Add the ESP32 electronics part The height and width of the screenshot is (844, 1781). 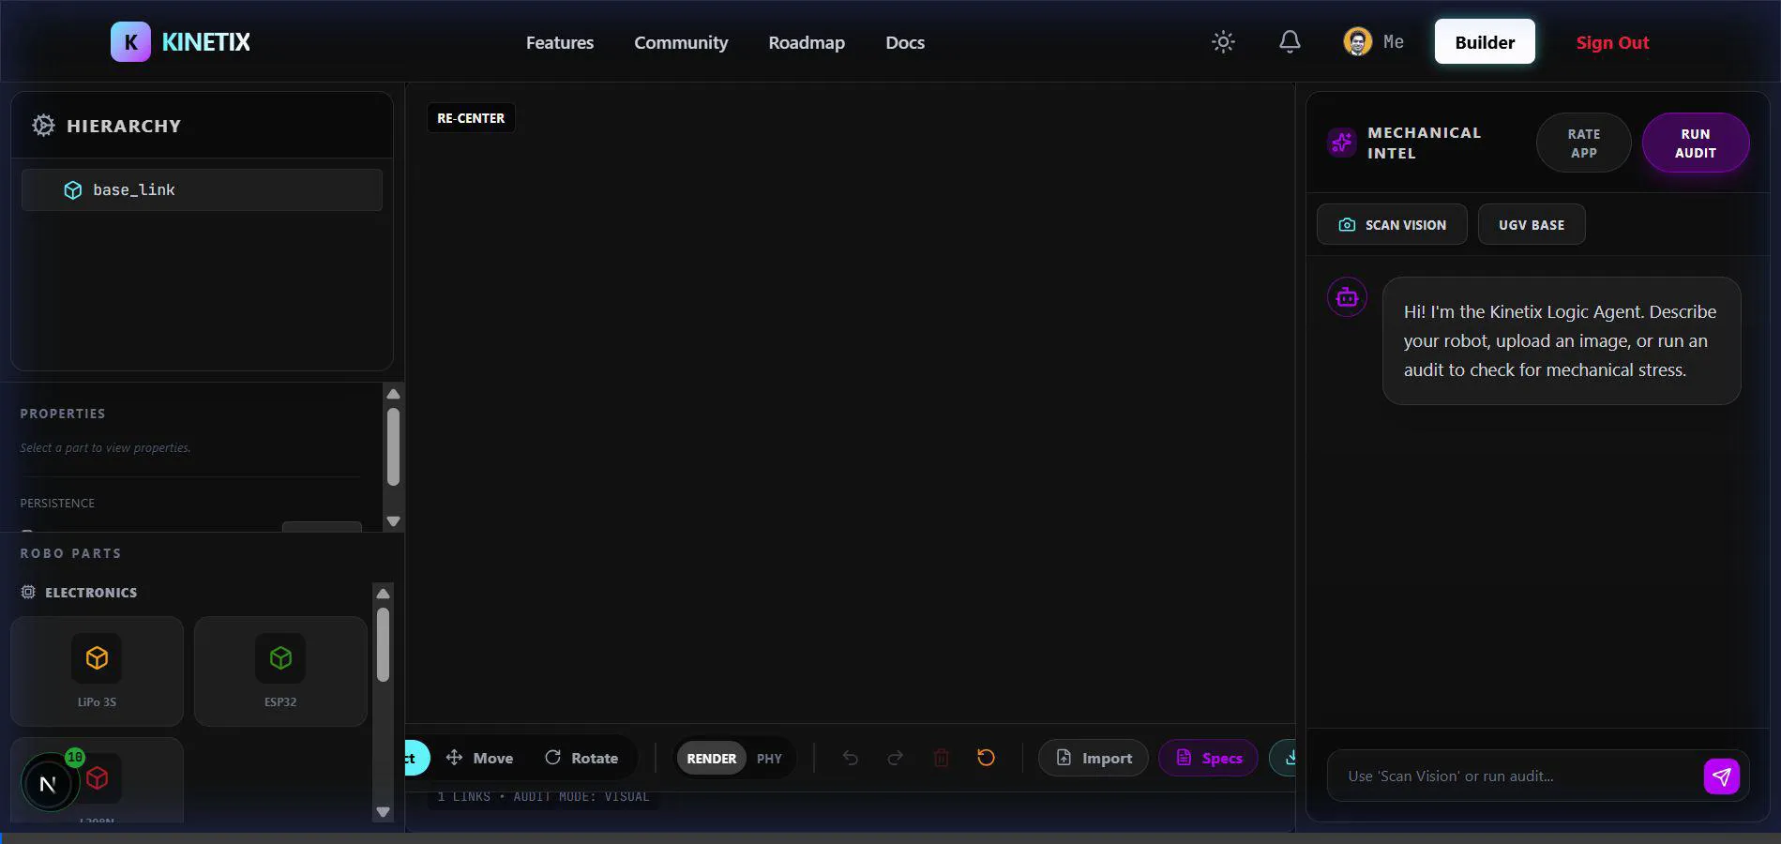coord(280,671)
